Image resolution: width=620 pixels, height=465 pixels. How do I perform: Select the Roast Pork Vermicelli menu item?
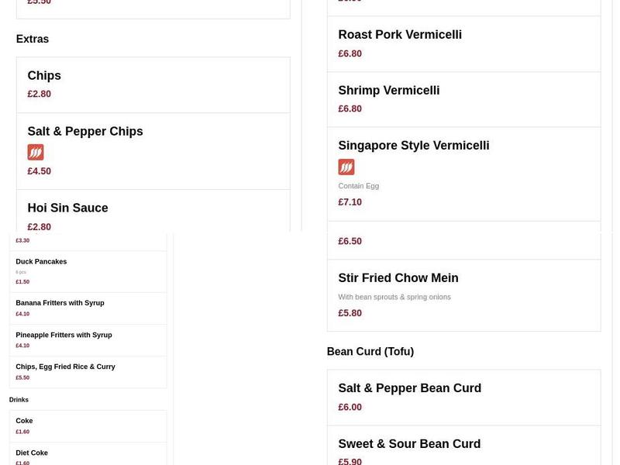(x=400, y=34)
